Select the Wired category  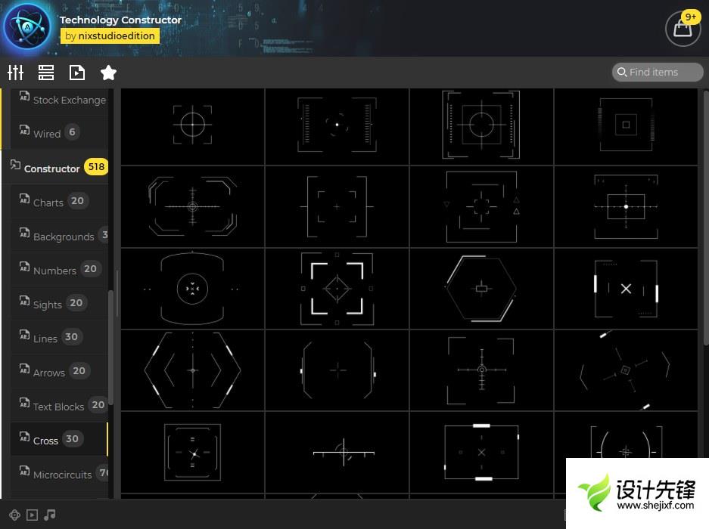47,133
